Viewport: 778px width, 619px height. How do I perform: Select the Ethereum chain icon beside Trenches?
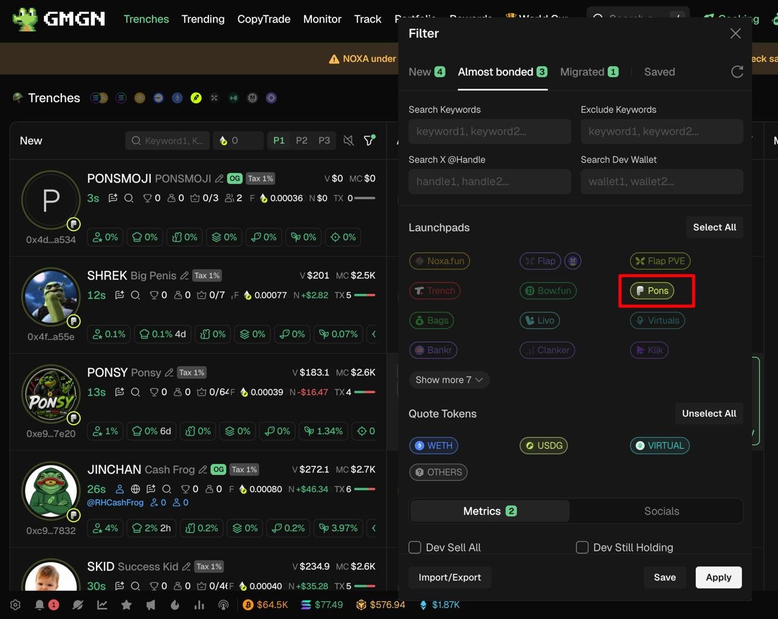pyautogui.click(x=177, y=98)
